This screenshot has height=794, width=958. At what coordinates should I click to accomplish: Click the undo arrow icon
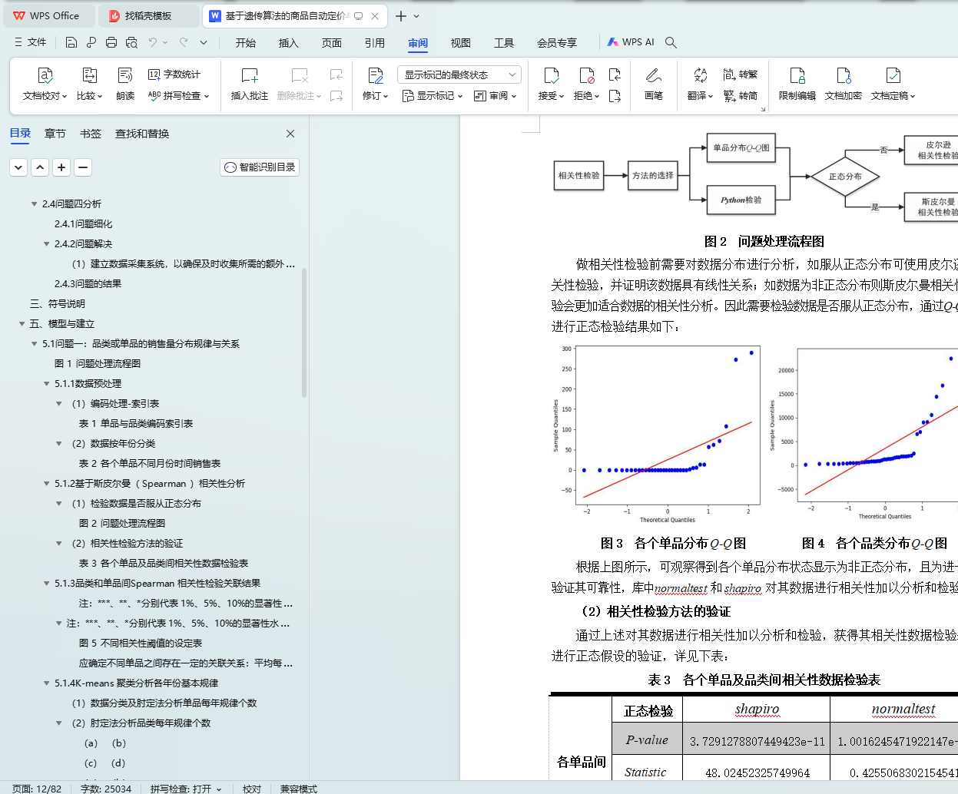(x=153, y=42)
